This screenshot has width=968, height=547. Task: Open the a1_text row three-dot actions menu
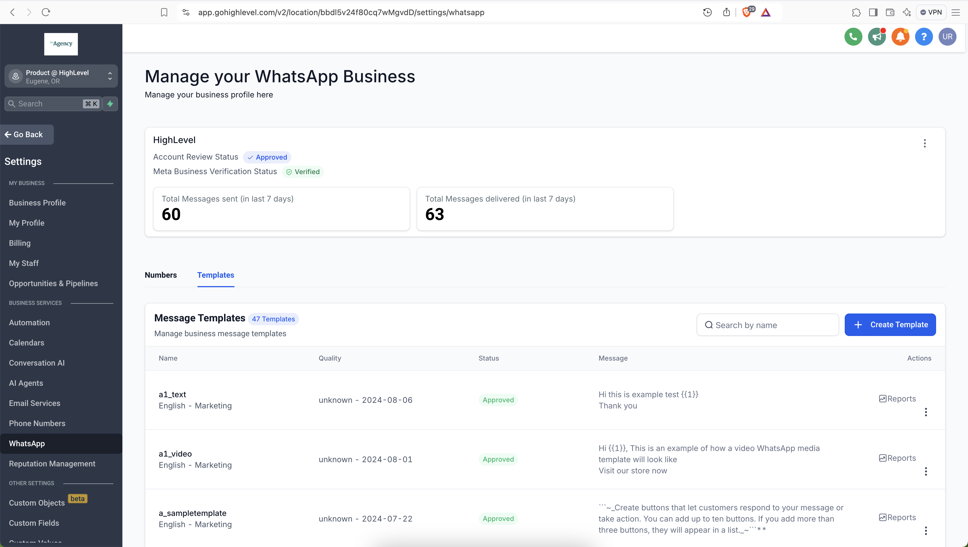925,412
